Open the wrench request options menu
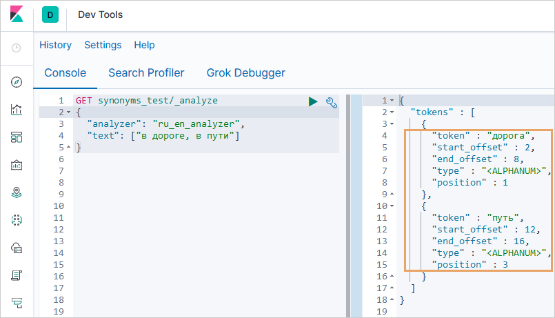This screenshot has height=318, width=555. click(x=331, y=101)
